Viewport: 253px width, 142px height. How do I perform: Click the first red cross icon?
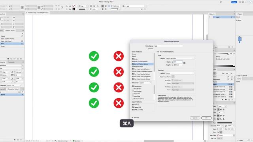[119, 56]
